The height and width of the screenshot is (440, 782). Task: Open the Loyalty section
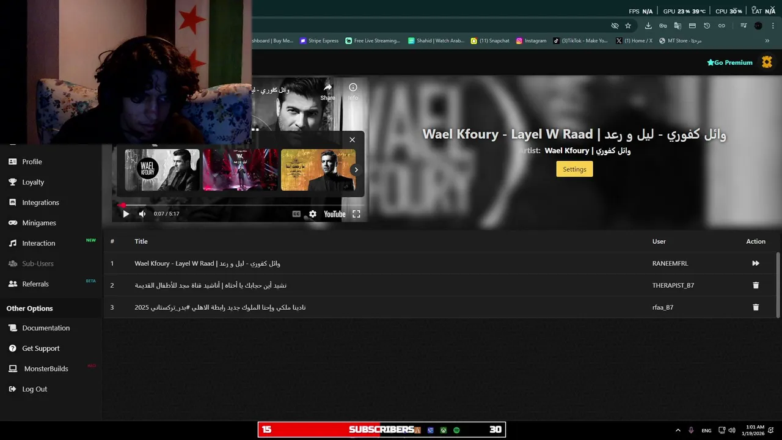pos(33,182)
